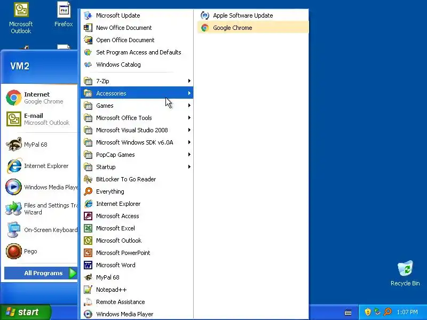427x320 pixels.
Task: Click the Windows start button
Action: tap(25, 312)
